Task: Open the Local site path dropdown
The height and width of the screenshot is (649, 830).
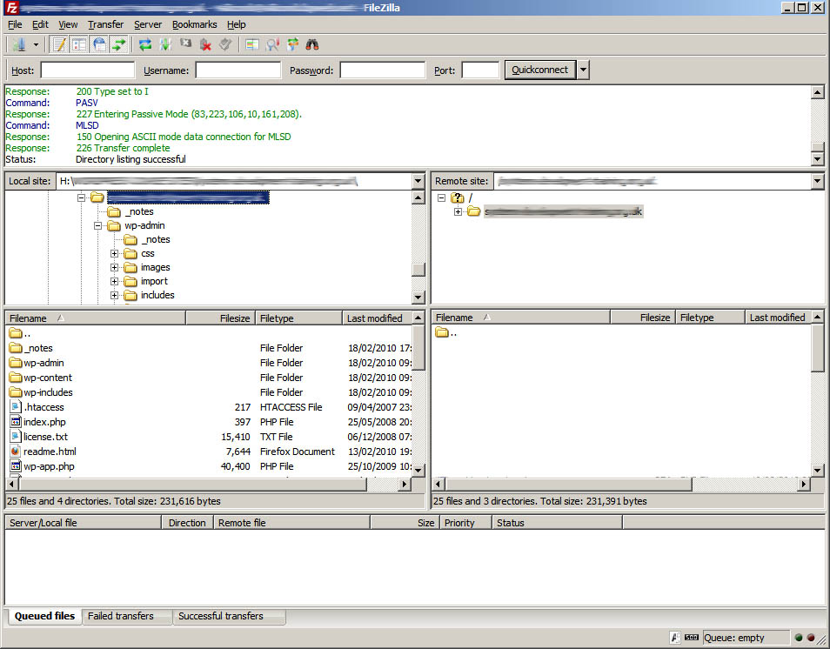Action: [418, 181]
